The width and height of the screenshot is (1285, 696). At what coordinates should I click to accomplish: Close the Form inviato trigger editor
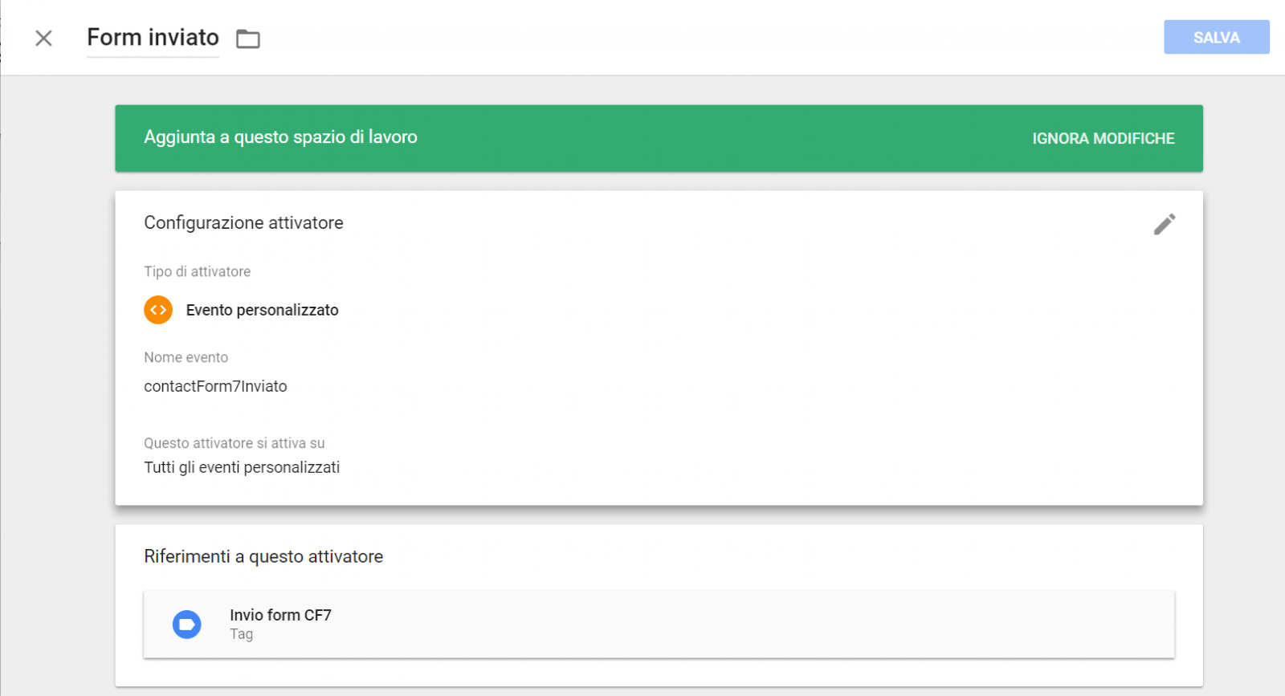pos(43,39)
